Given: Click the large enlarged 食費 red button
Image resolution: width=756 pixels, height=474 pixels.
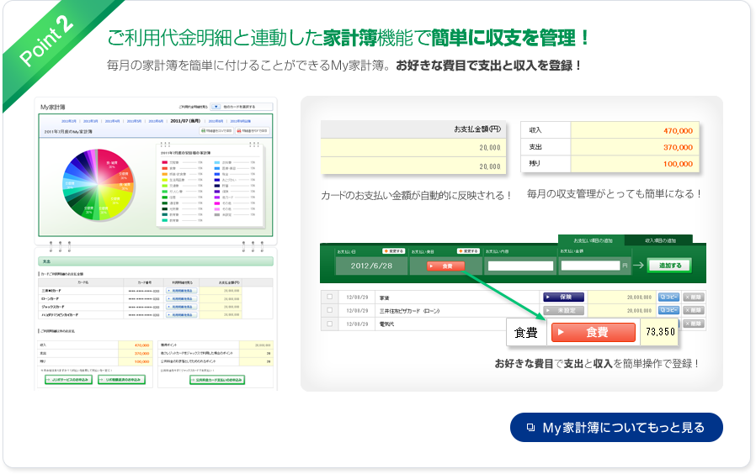Looking at the screenshot, I should pyautogui.click(x=593, y=332).
